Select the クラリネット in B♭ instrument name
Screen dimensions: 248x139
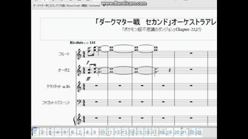tap(58, 86)
